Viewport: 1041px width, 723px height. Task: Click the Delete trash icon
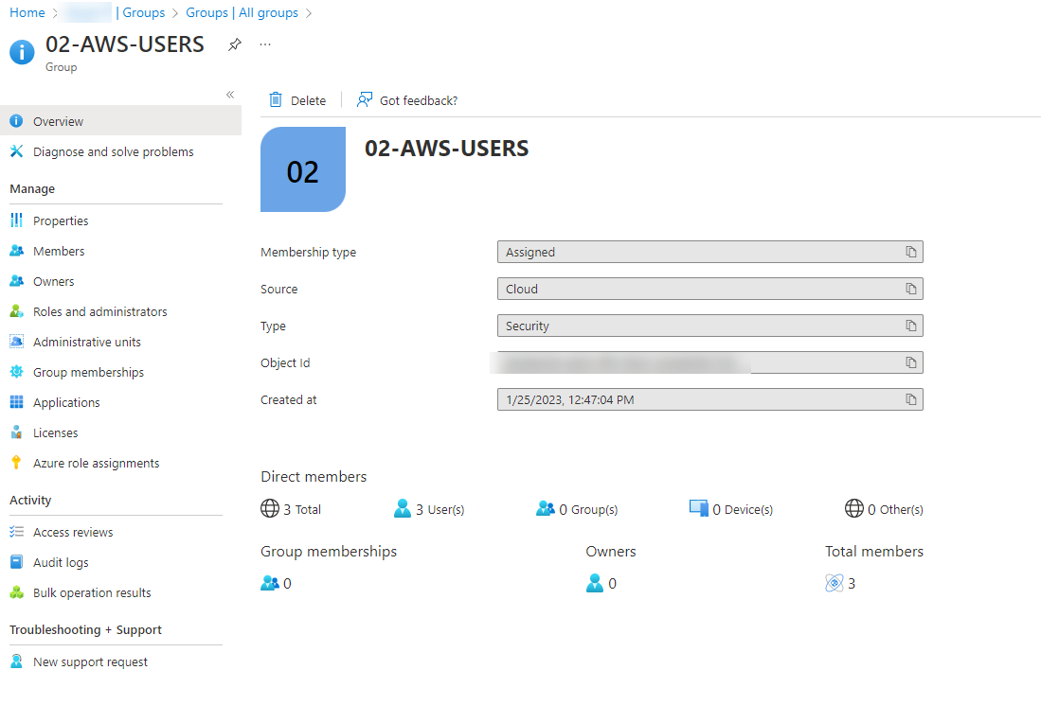click(276, 100)
